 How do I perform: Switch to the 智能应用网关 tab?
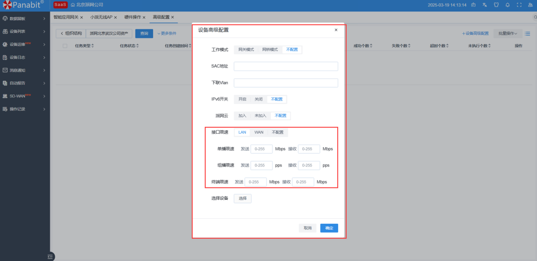(x=66, y=17)
